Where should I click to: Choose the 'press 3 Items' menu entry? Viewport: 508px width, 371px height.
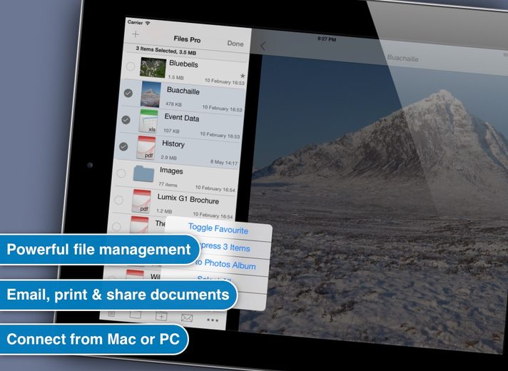(225, 247)
